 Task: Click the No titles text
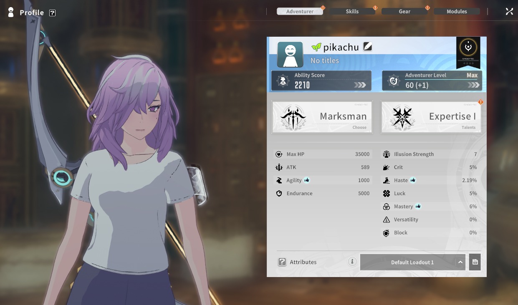click(325, 61)
